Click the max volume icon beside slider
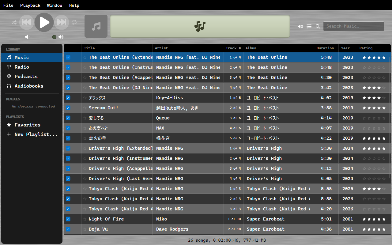Image resolution: width=392 pixels, height=245 pixels. (61, 37)
